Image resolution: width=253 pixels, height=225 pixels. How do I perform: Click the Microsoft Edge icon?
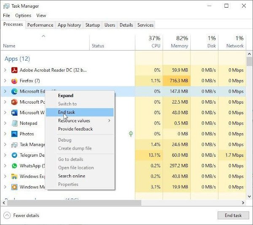tap(14, 91)
